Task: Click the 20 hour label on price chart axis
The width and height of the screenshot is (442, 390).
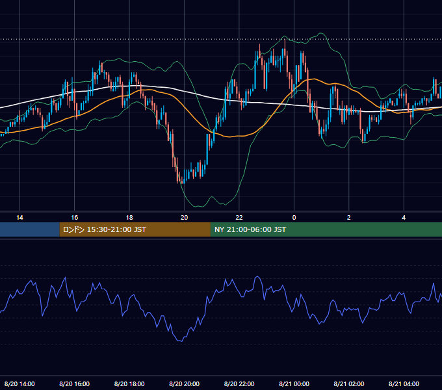Action: 184,218
